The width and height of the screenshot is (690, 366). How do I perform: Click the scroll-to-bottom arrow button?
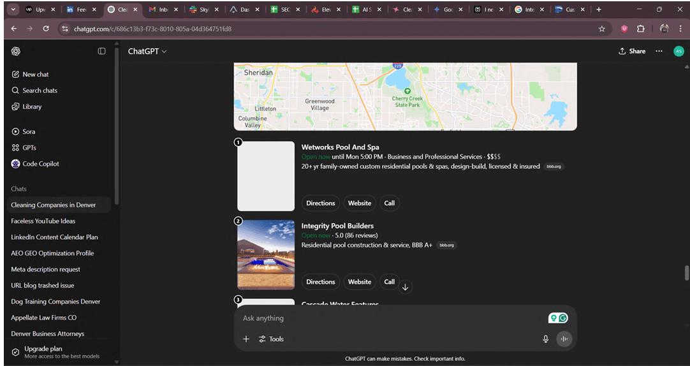(x=405, y=287)
